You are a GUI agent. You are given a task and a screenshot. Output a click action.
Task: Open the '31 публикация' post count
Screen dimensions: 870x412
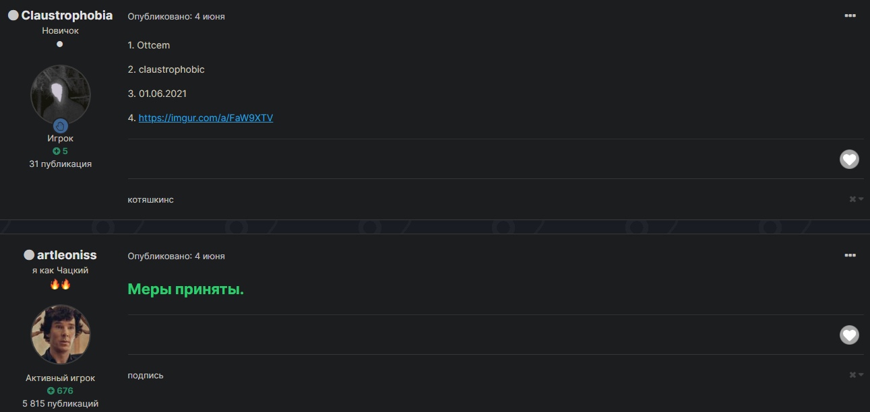tap(60, 164)
